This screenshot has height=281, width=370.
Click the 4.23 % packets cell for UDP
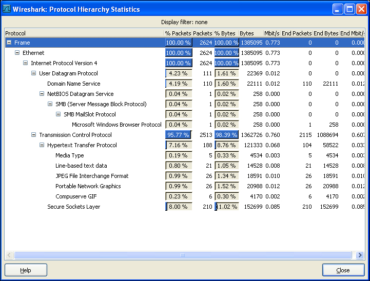179,73
